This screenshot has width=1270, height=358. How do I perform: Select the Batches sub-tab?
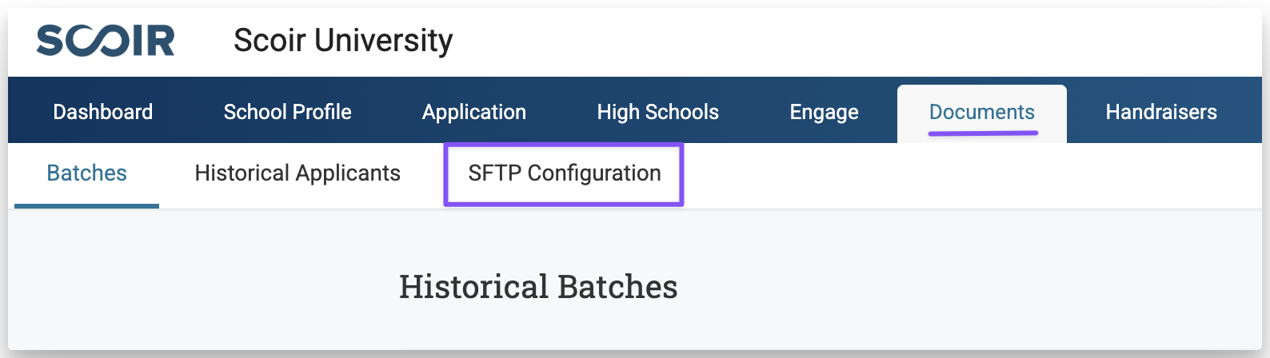click(x=86, y=173)
